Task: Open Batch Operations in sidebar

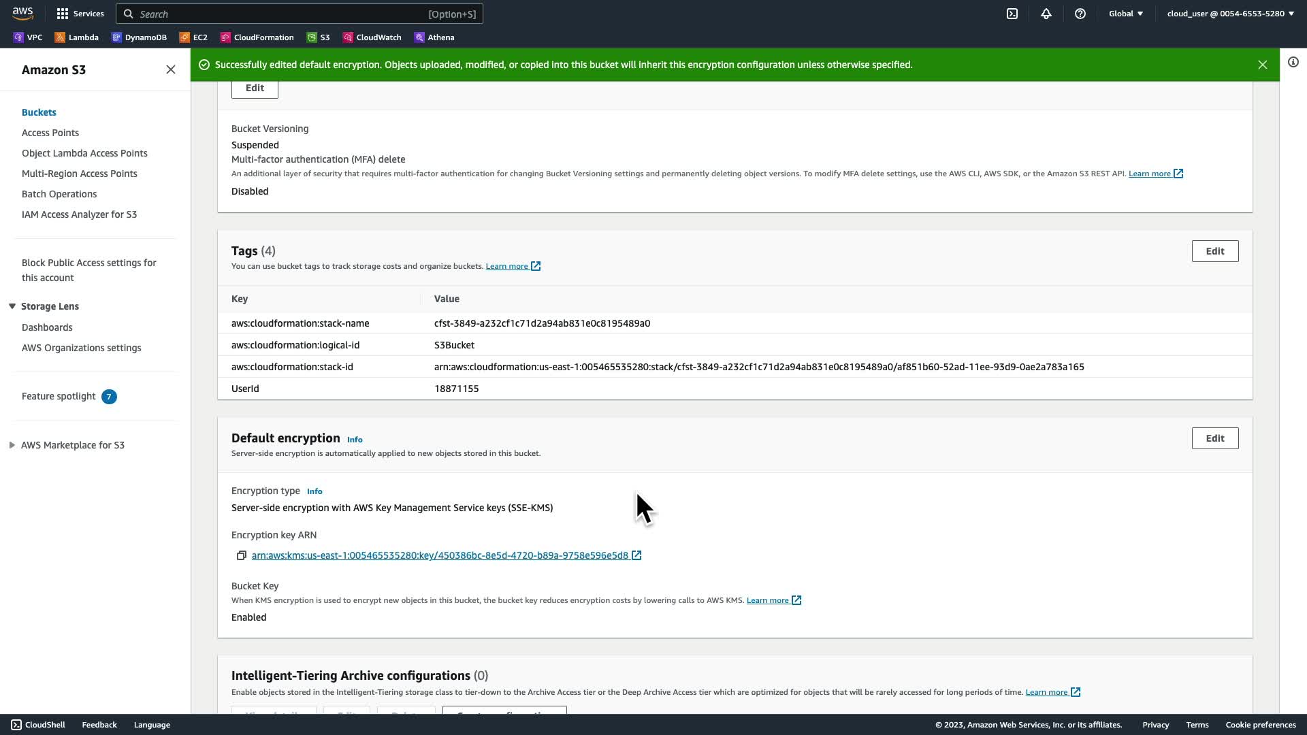Action: point(59,194)
